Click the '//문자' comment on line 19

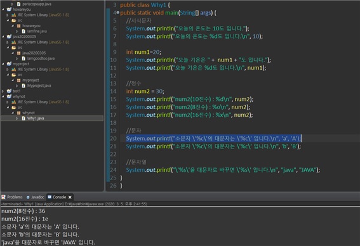tap(133, 131)
